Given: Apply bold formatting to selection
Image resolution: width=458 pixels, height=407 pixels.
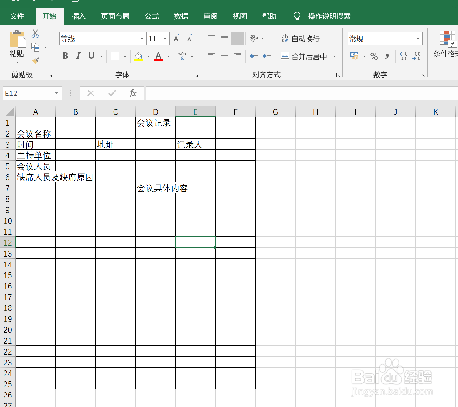Looking at the screenshot, I should 65,56.
